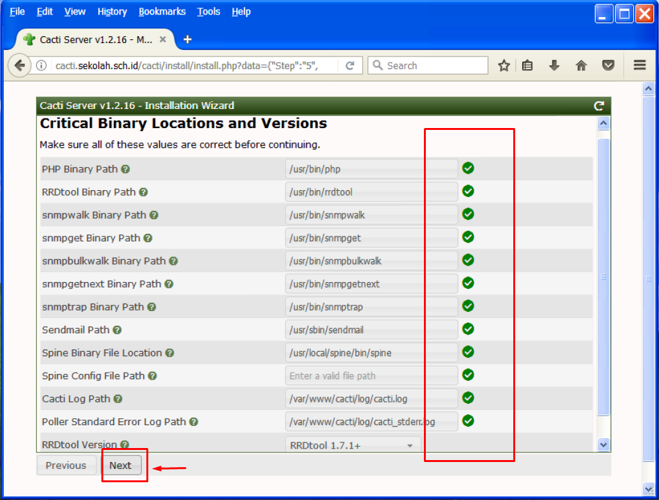The width and height of the screenshot is (659, 500).
Task: Click green checkmark beside RRDtool Binary Path
Action: point(468,191)
